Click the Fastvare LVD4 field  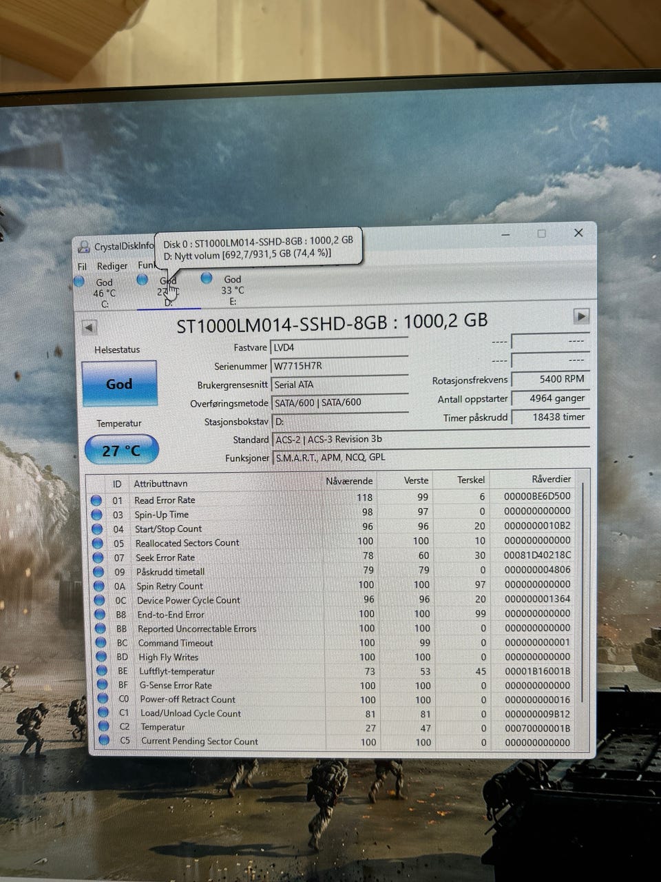coord(339,347)
